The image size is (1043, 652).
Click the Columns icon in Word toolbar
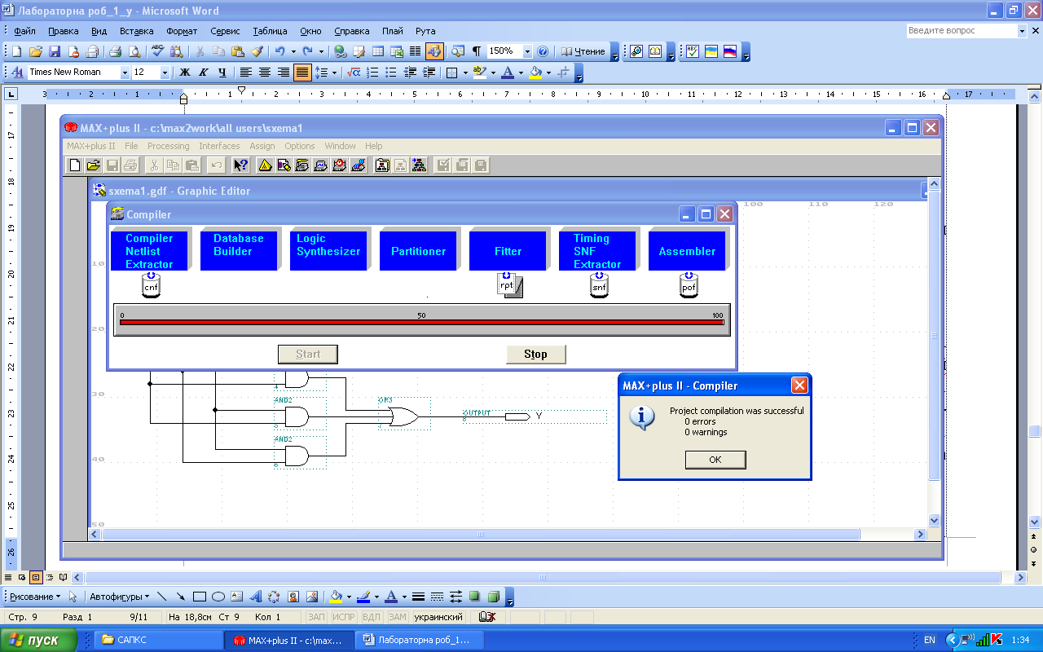click(416, 51)
